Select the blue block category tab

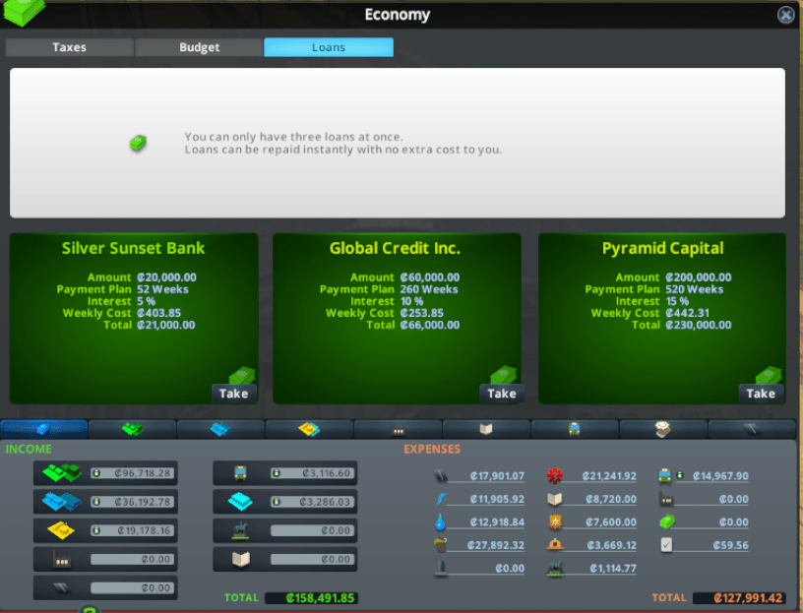click(x=44, y=429)
